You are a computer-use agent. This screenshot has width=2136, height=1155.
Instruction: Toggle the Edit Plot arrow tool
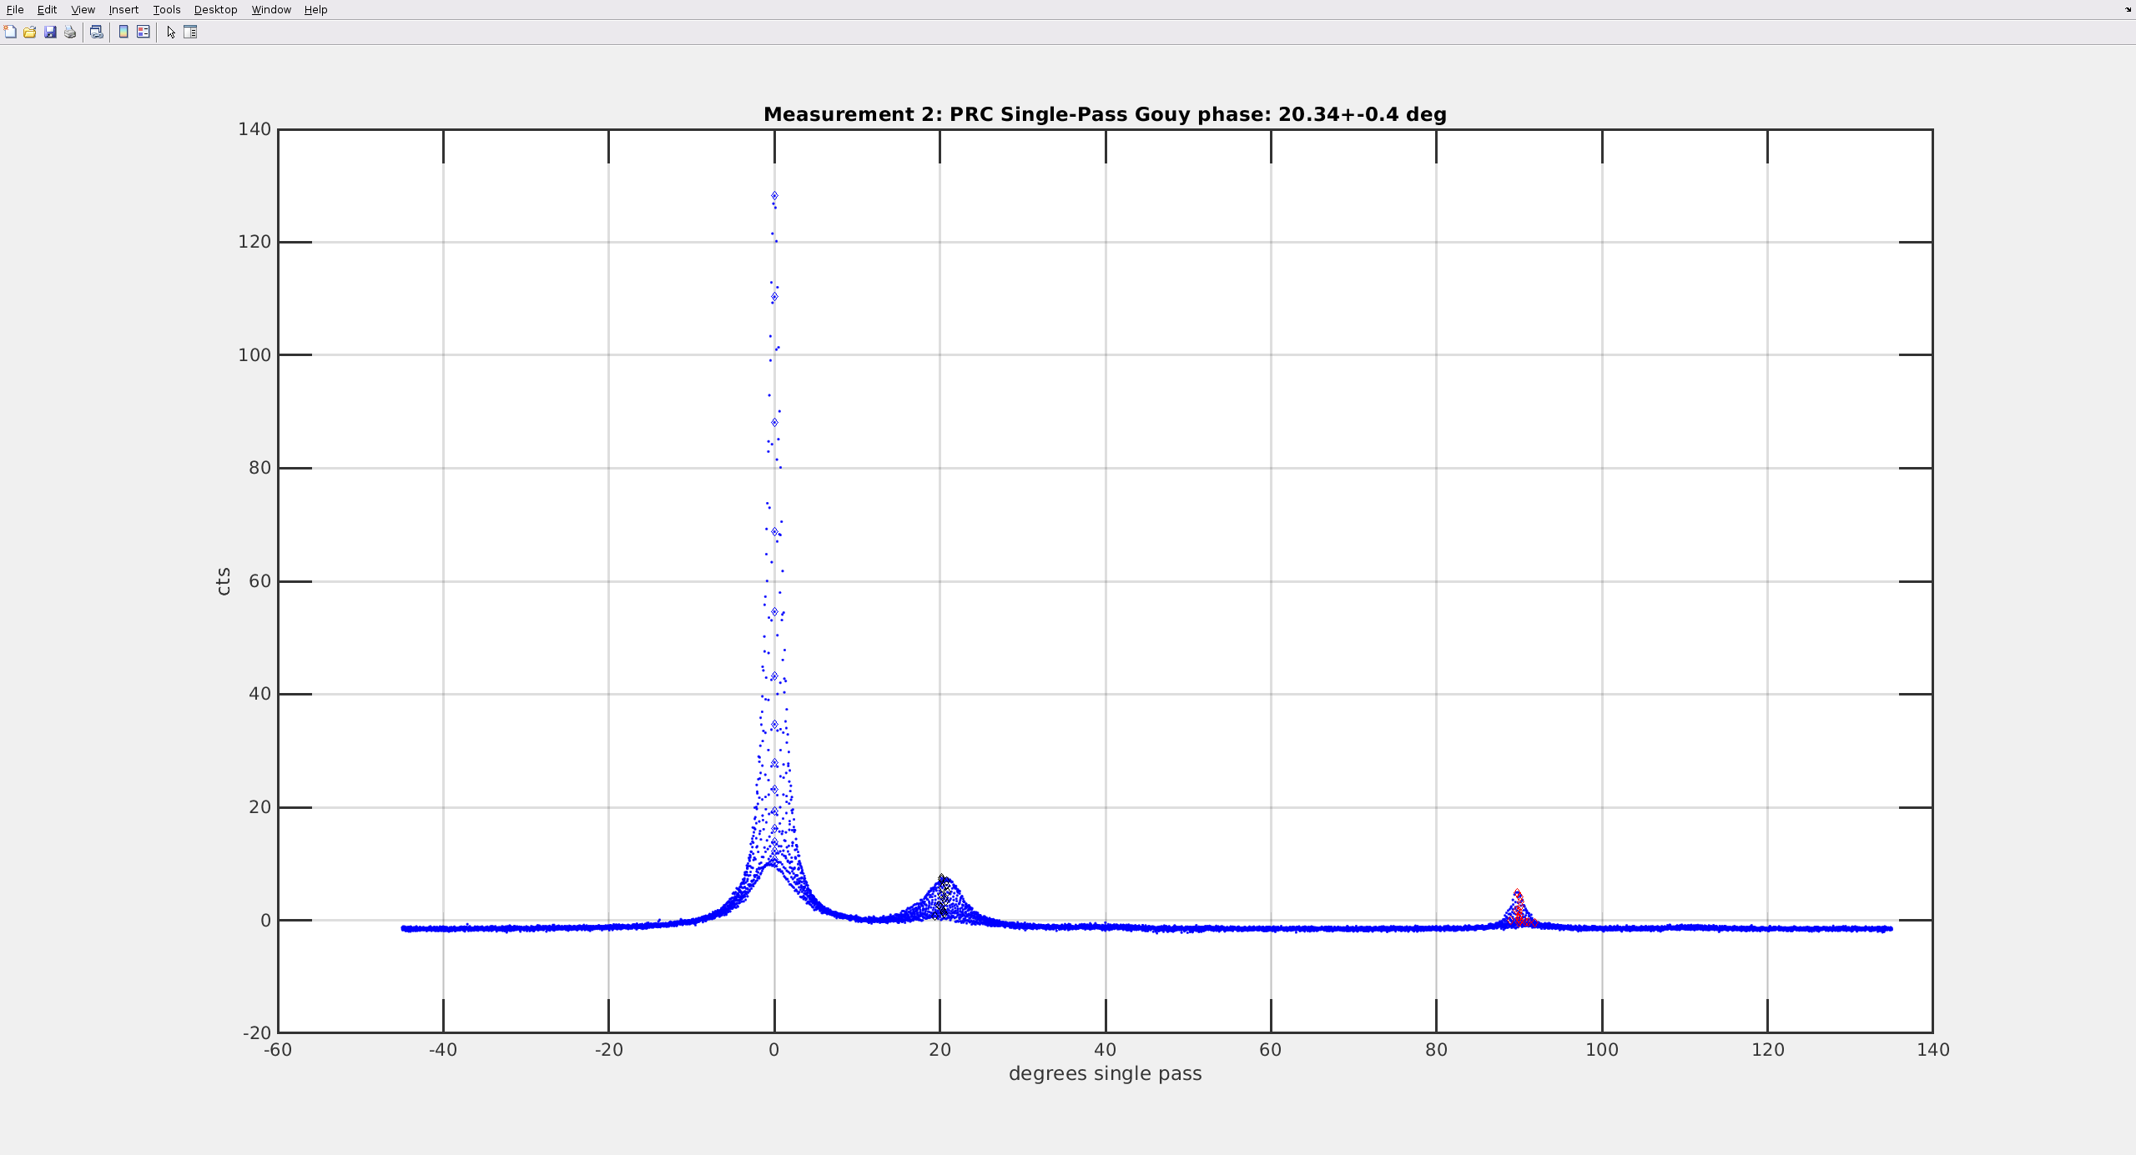(x=171, y=32)
